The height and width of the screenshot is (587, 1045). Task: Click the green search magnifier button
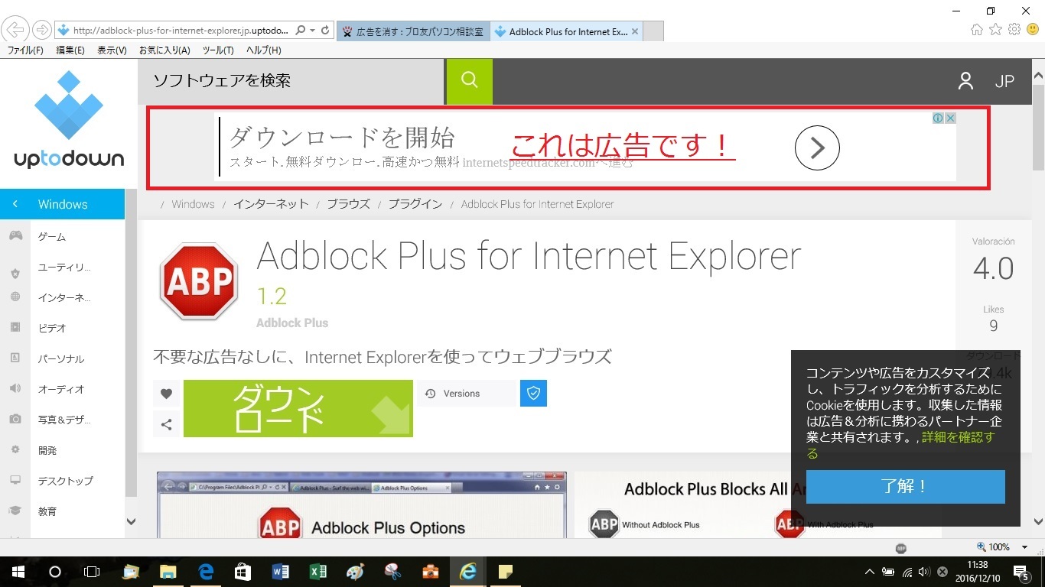point(470,81)
